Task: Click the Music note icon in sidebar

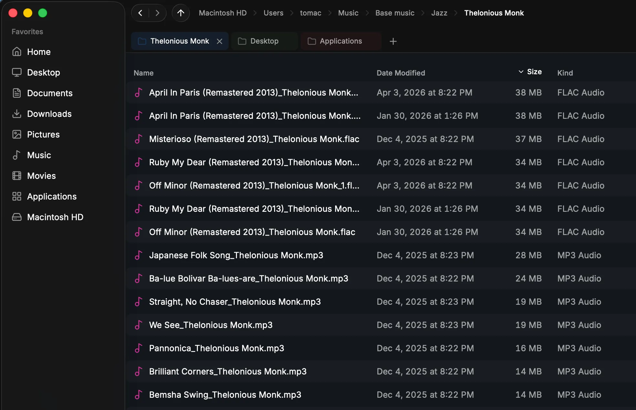Action: [17, 155]
